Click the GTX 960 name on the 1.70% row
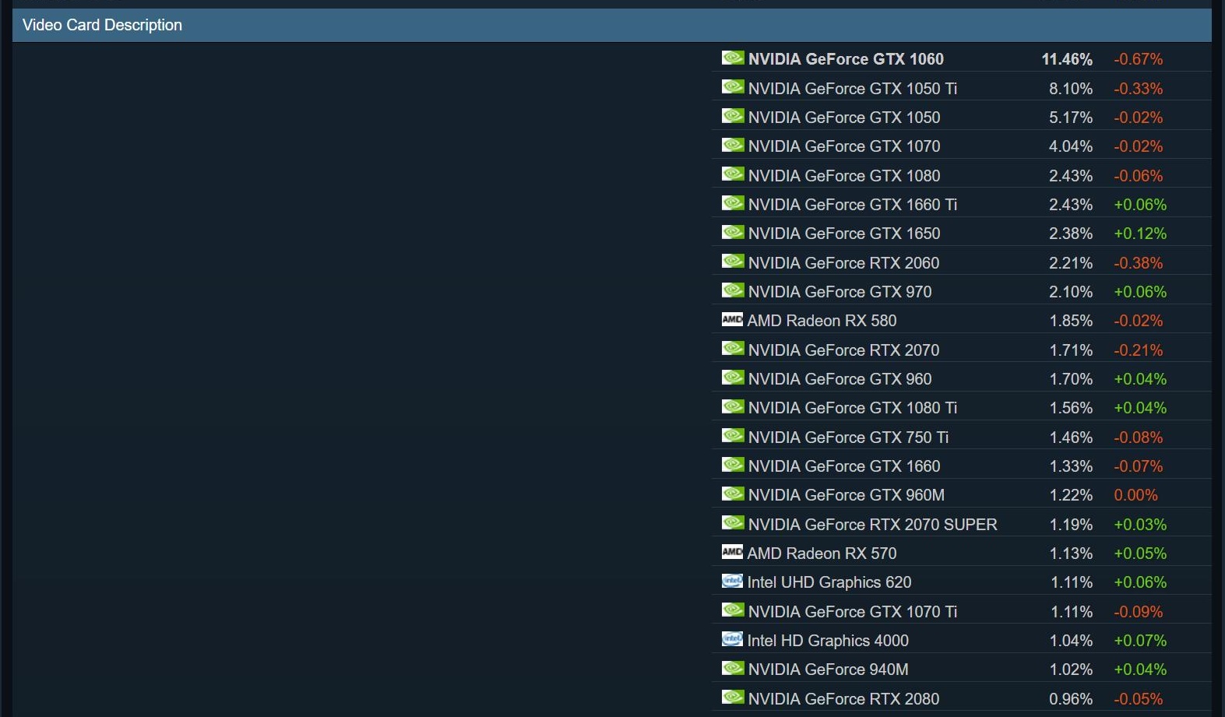1225x717 pixels. [840, 379]
